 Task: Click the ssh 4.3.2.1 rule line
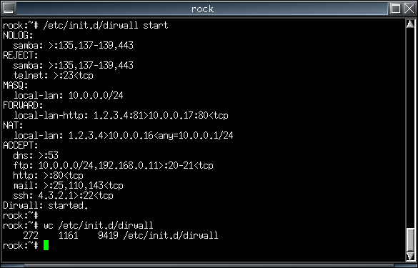[x=63, y=196]
